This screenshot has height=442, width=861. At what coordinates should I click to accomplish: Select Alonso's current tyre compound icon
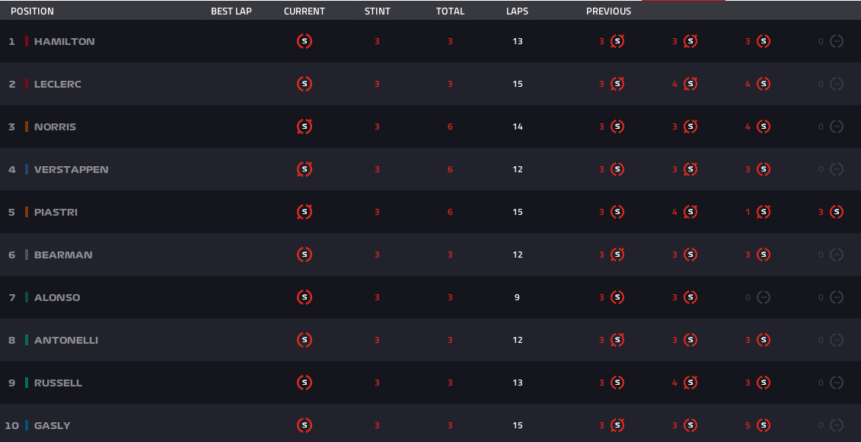(305, 297)
